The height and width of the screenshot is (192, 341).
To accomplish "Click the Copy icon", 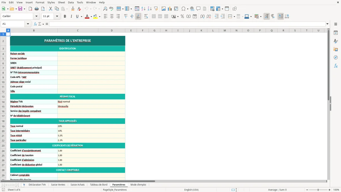I will (57, 9).
